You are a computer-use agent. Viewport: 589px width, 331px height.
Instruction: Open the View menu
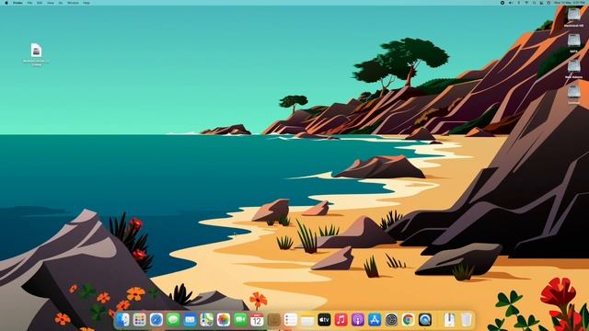click(x=51, y=3)
